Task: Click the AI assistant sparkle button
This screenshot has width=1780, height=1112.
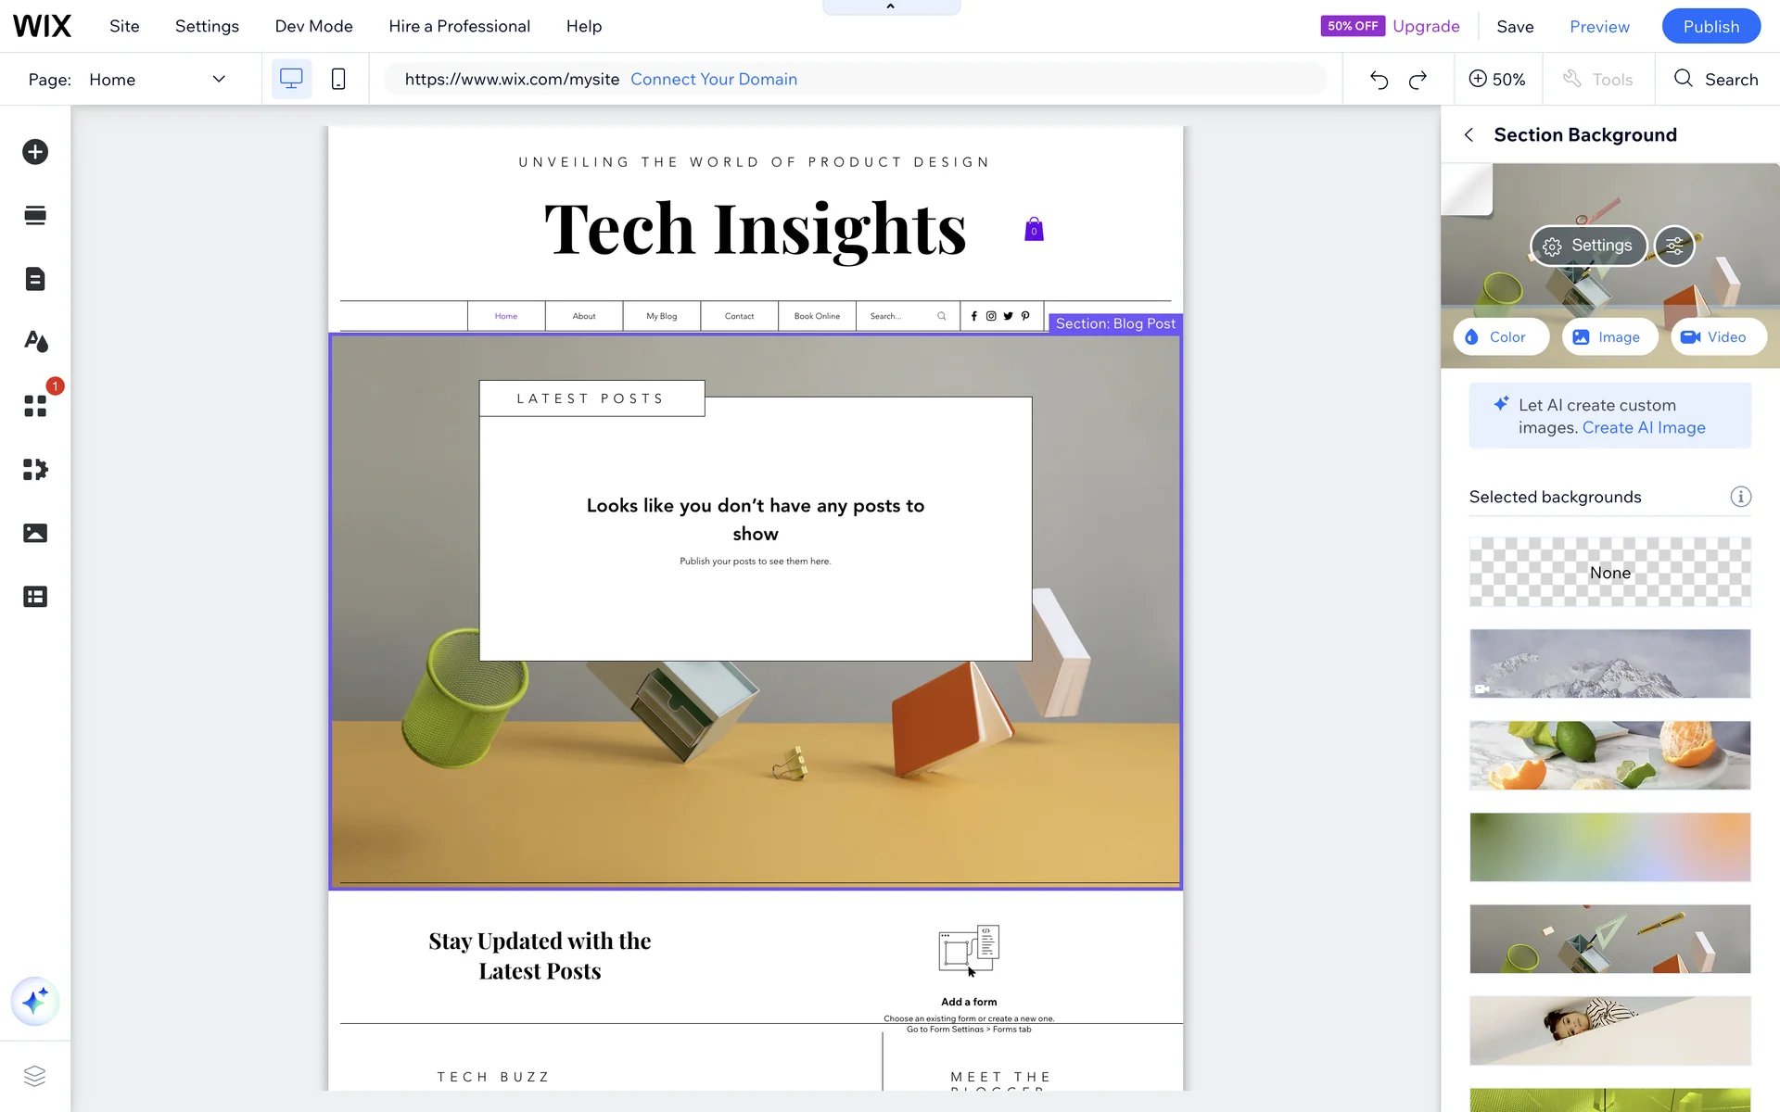Action: (x=35, y=1002)
